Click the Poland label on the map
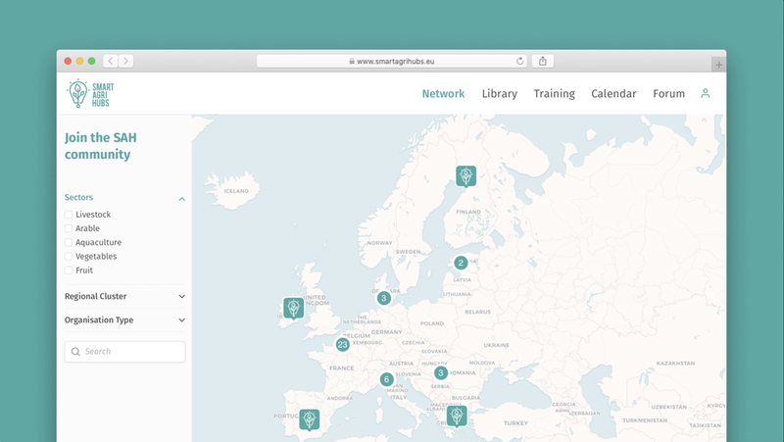This screenshot has height=442, width=784. point(432,323)
